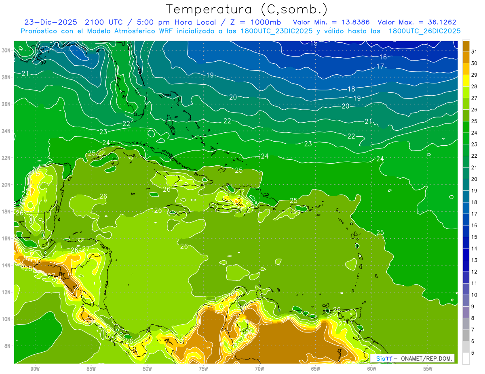The width and height of the screenshot is (485, 374).
Task: Pick the yellow swatch between 28 and 29
Action: click(466, 81)
